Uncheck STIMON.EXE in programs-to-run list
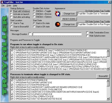The width and height of the screenshot is (112, 103). [x=12, y=51]
